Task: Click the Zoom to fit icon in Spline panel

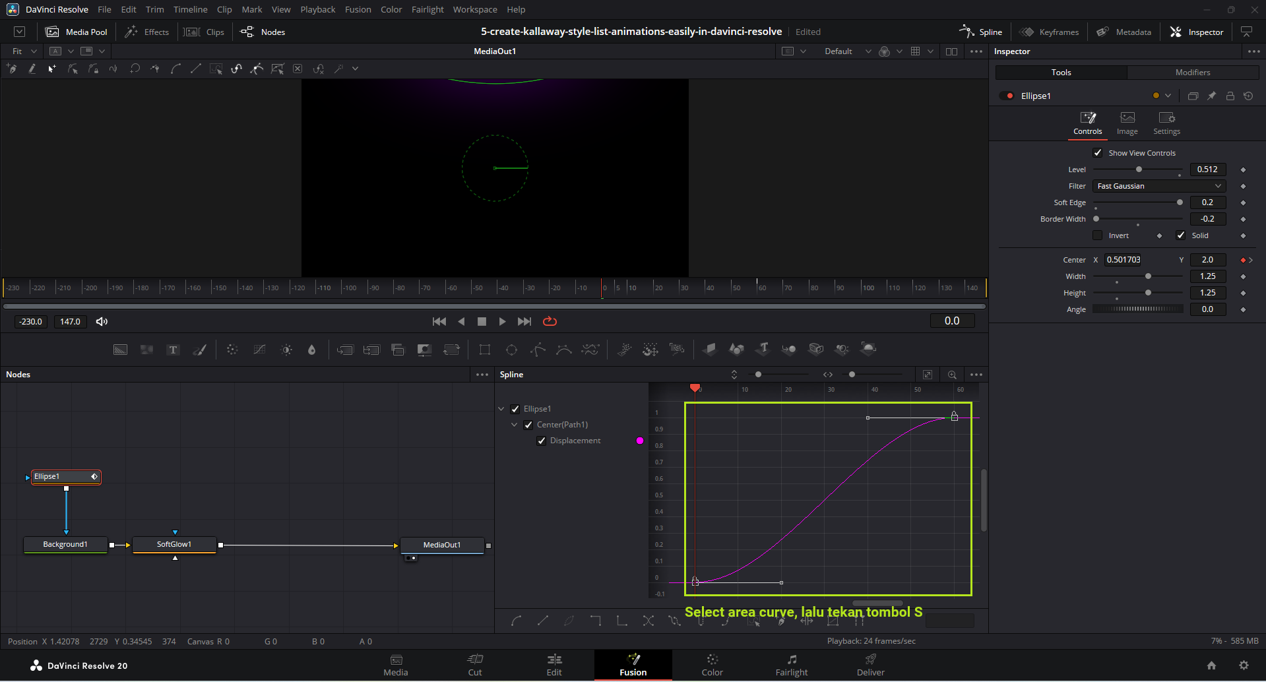Action: [x=927, y=375]
